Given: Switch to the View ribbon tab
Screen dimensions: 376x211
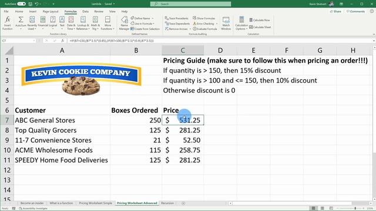Looking at the screenshot, I should 112,11.
